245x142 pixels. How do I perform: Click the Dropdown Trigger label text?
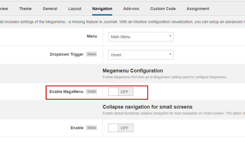tap(67, 54)
